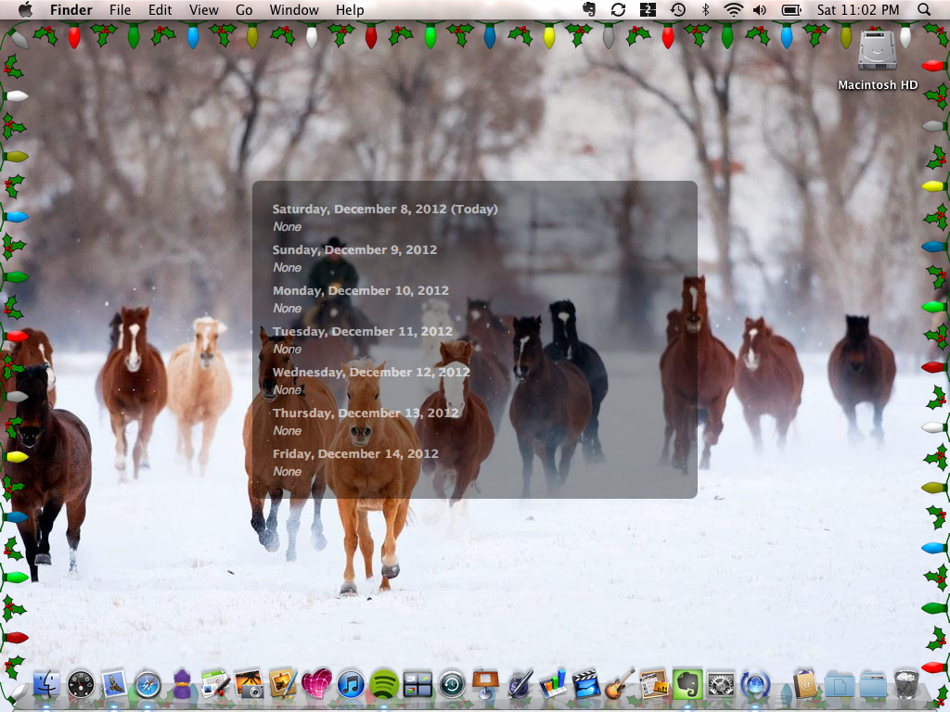Open Numbers bar chart icon in dock
This screenshot has height=712, width=950.
[553, 685]
